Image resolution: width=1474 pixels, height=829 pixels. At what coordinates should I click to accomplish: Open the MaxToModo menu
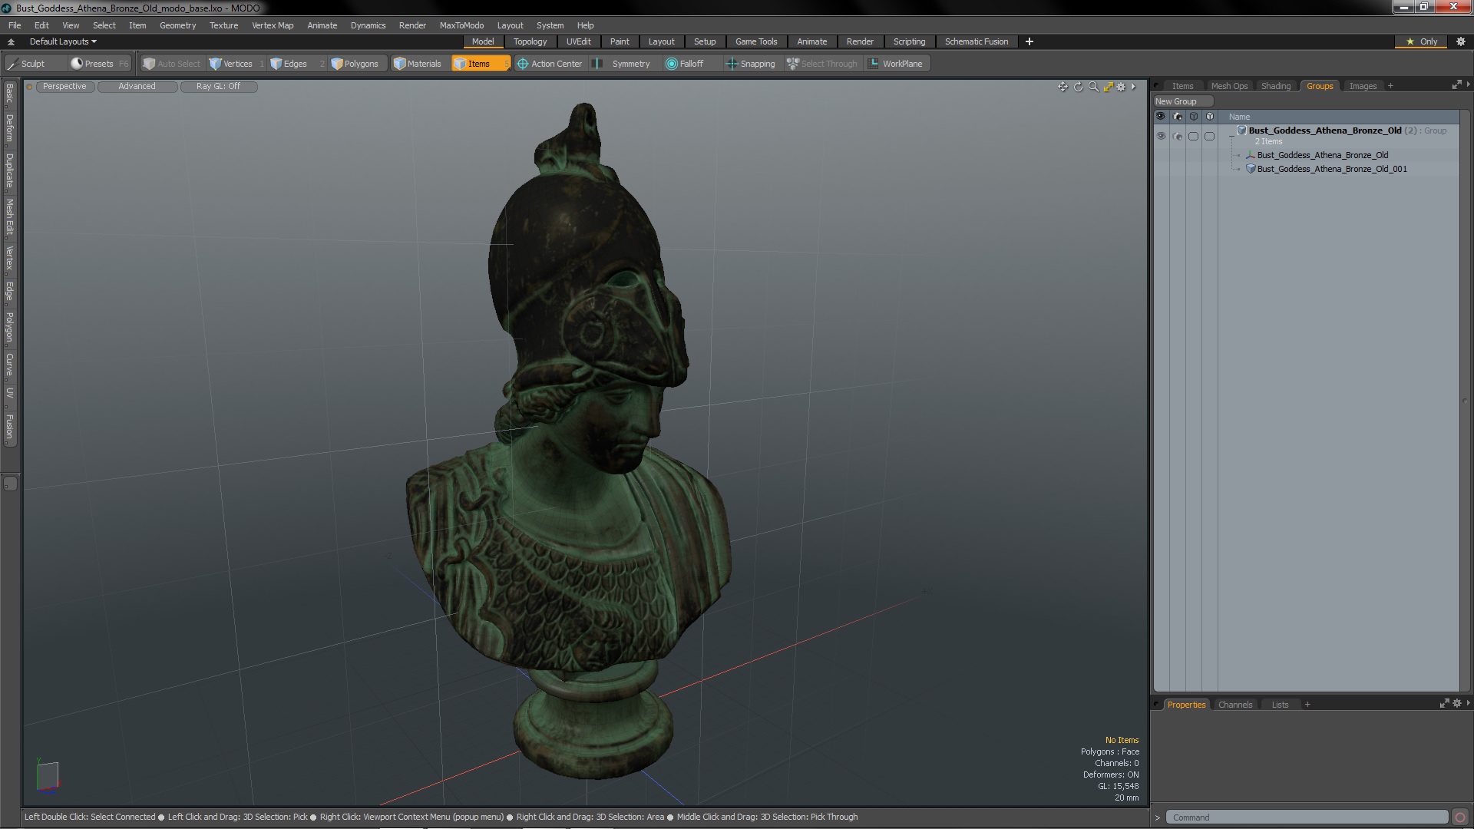tap(461, 25)
